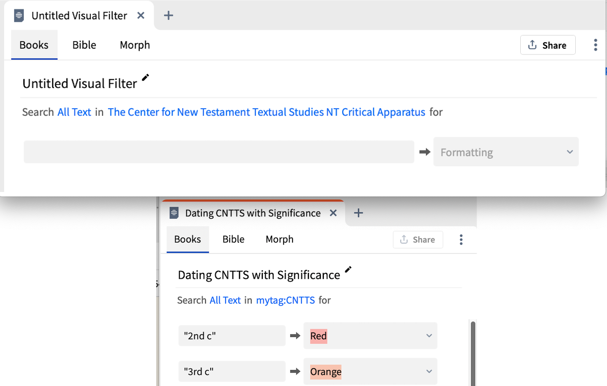The image size is (607, 386).
Task: Click Share button in Dating CNTTS panel
Action: (418, 240)
